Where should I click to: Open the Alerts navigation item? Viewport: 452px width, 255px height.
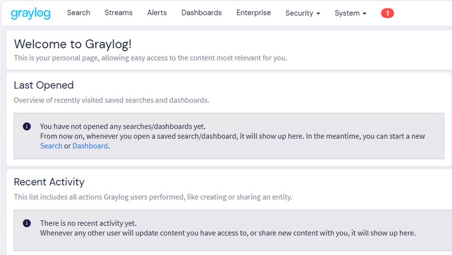point(157,12)
